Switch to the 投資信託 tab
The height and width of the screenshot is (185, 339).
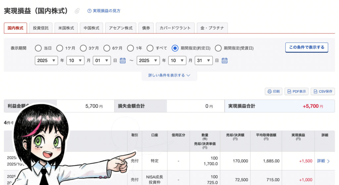coord(41,28)
